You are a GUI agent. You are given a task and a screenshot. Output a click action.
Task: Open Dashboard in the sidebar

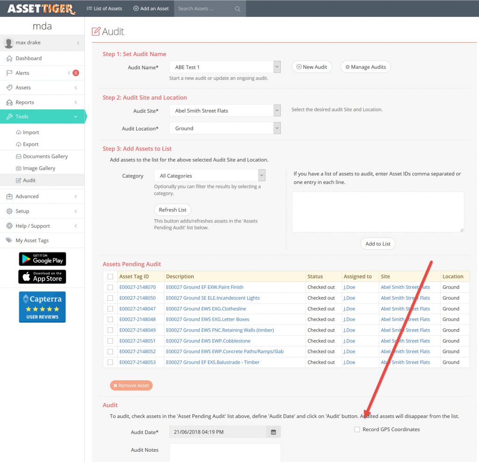pyautogui.click(x=29, y=58)
